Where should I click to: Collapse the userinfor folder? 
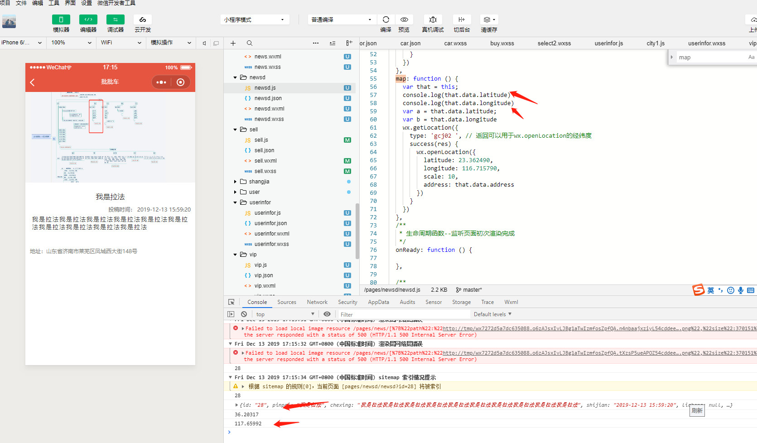pos(235,202)
